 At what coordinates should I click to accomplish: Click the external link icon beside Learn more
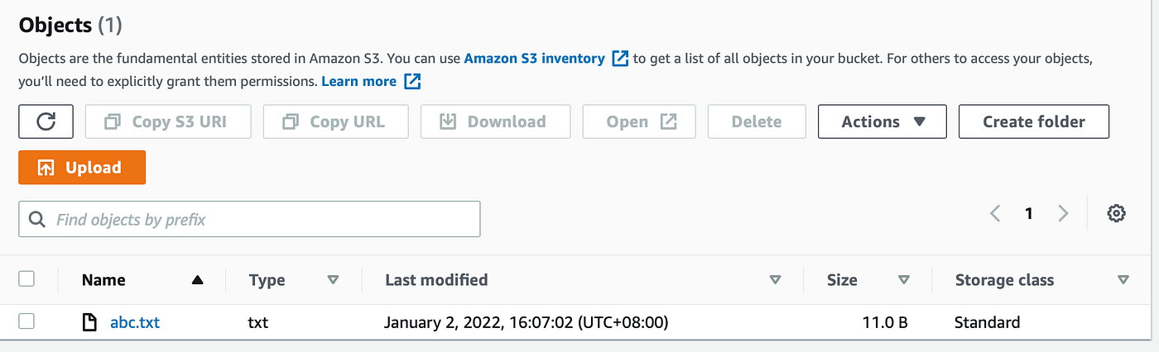(412, 81)
